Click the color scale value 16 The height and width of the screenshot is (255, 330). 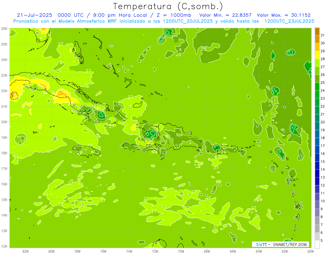[x=323, y=153]
